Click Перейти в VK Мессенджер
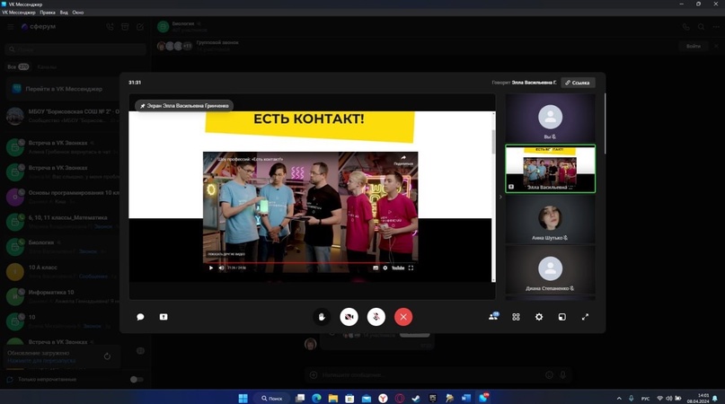725x404 pixels. click(x=64, y=89)
